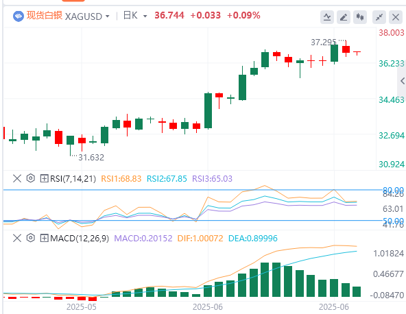Expand the side panel chevron arrow
This screenshot has width=406, height=314.
pos(402,81)
